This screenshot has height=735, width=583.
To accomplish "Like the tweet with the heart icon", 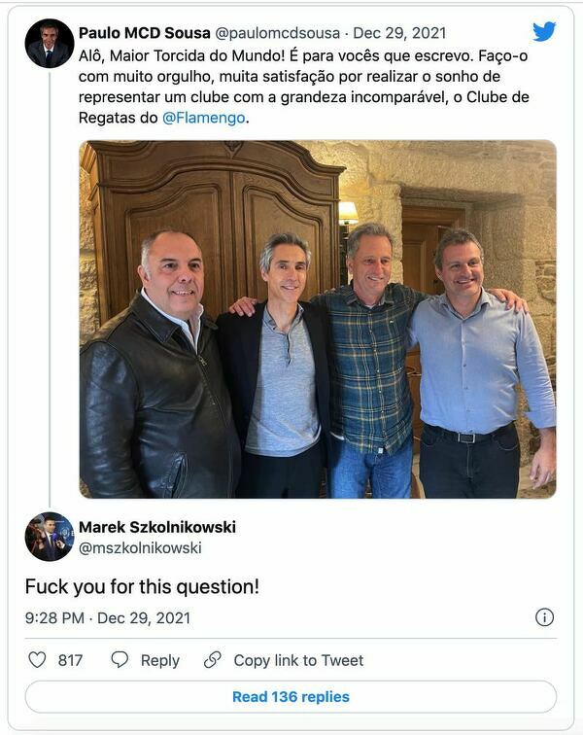I will pyautogui.click(x=37, y=660).
